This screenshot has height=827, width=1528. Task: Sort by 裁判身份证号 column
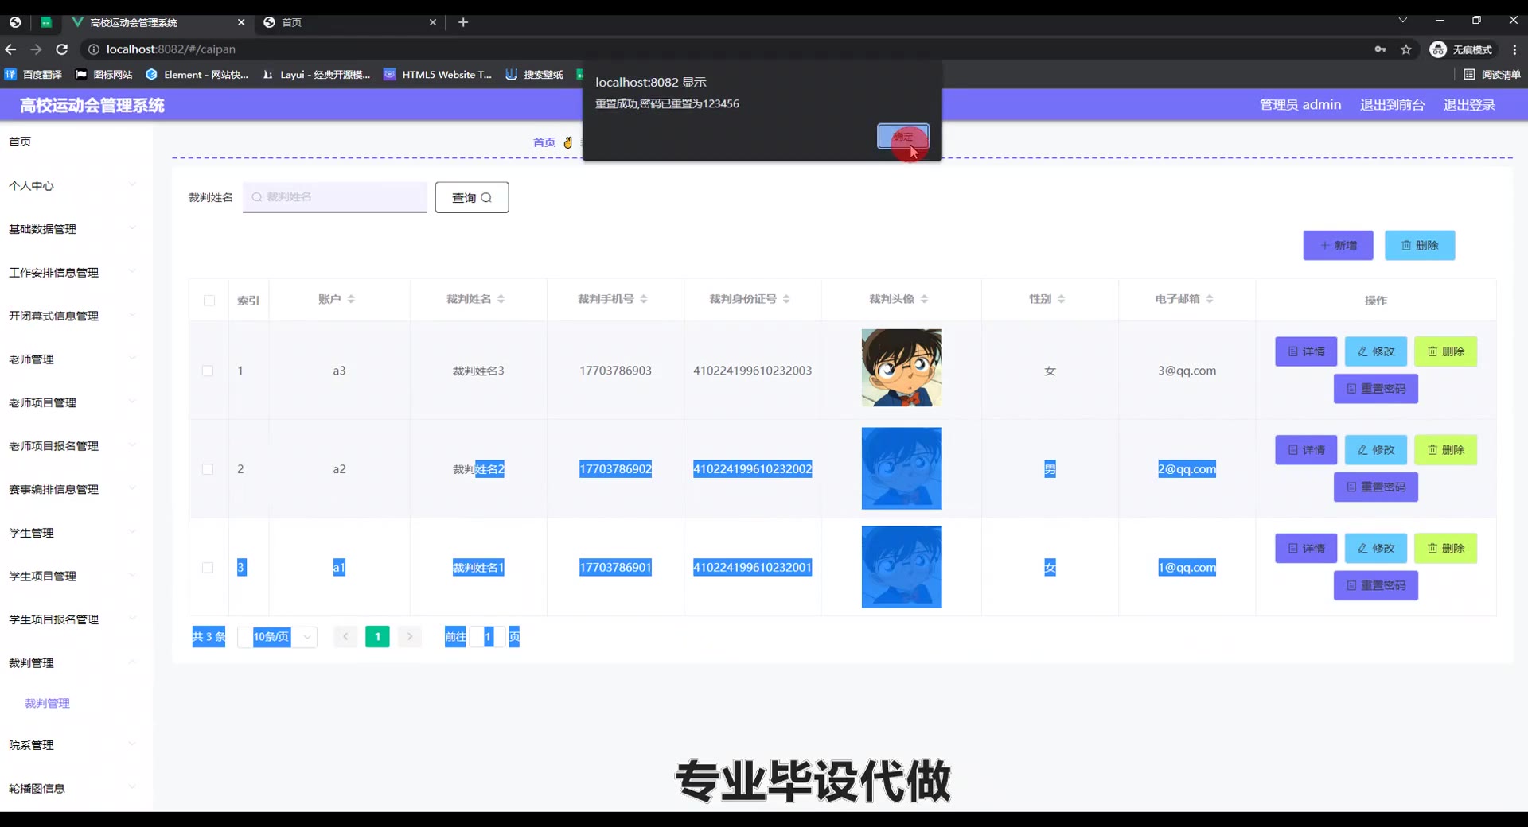[786, 299]
